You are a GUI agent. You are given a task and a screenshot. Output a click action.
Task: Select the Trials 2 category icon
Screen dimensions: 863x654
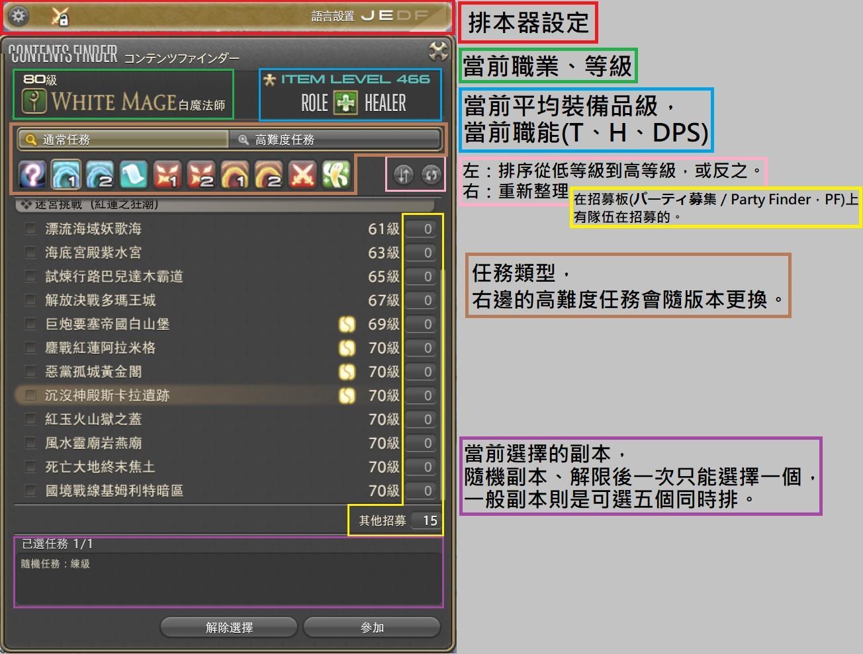pos(201,175)
